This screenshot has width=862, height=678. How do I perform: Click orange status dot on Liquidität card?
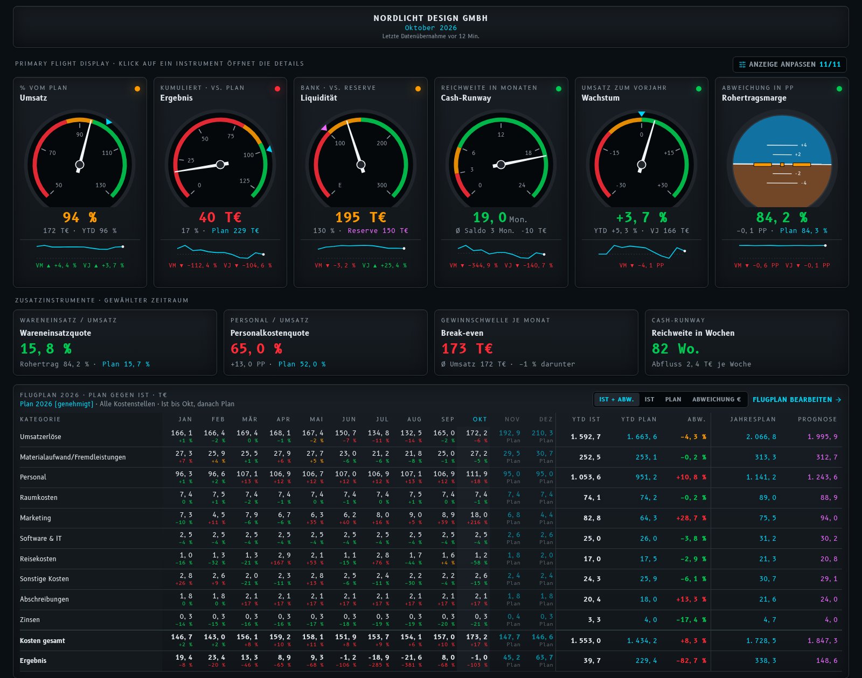point(418,89)
